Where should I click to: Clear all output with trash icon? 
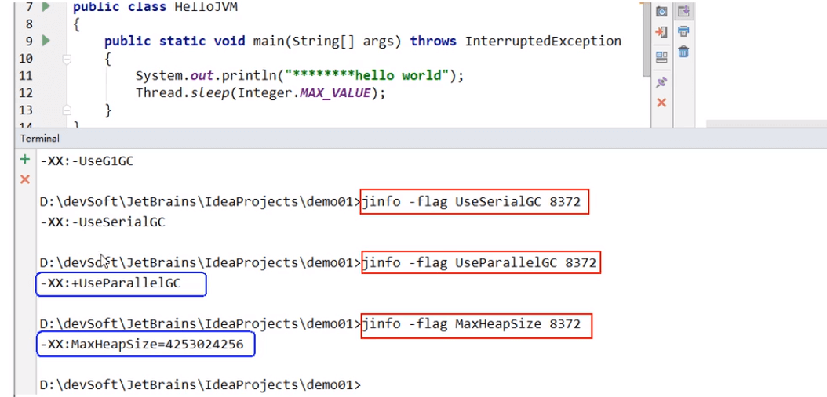point(683,52)
